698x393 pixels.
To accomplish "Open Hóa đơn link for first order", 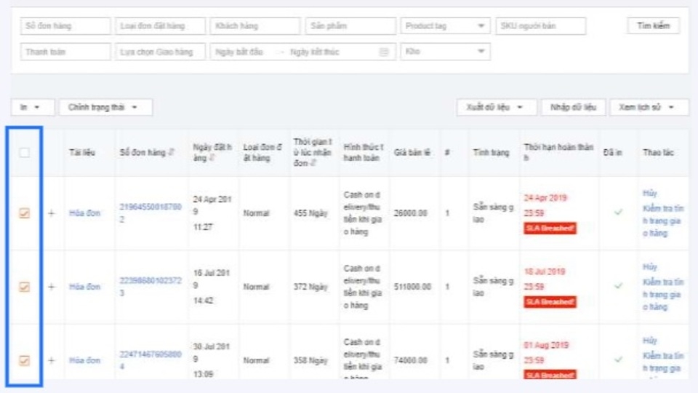I will coord(84,213).
